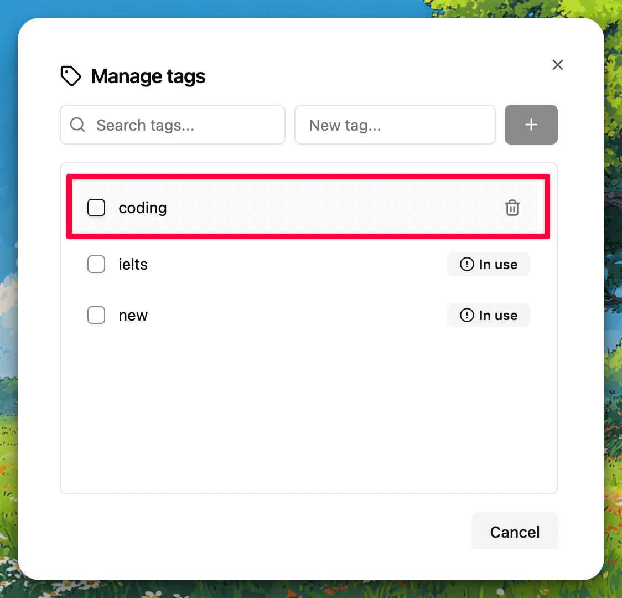The height and width of the screenshot is (598, 622).
Task: Click the magnifier icon in search box
Action: 77,125
